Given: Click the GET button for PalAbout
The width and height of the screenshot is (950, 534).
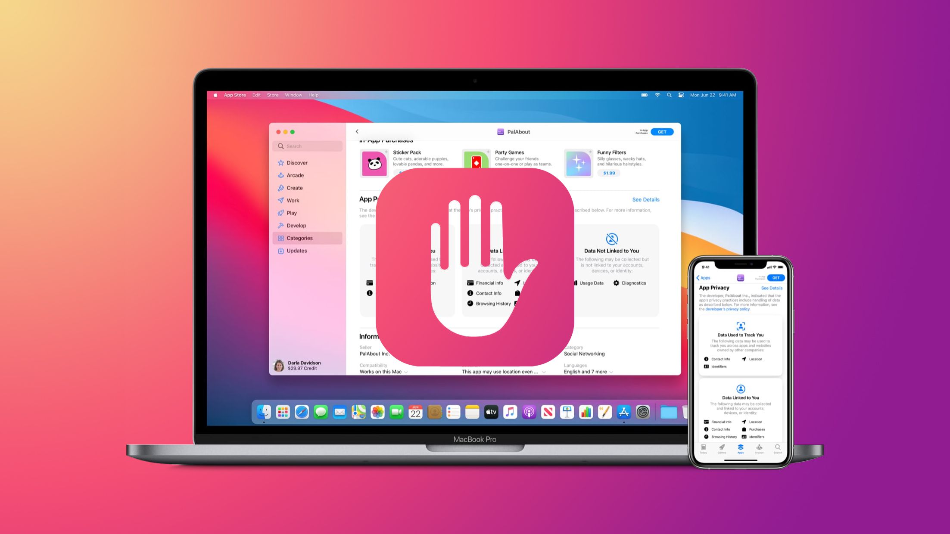Looking at the screenshot, I should point(661,131).
